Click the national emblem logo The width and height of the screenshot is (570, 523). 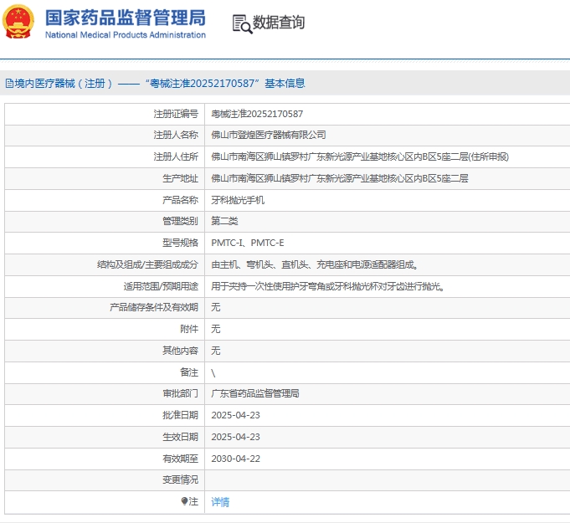click(18, 21)
